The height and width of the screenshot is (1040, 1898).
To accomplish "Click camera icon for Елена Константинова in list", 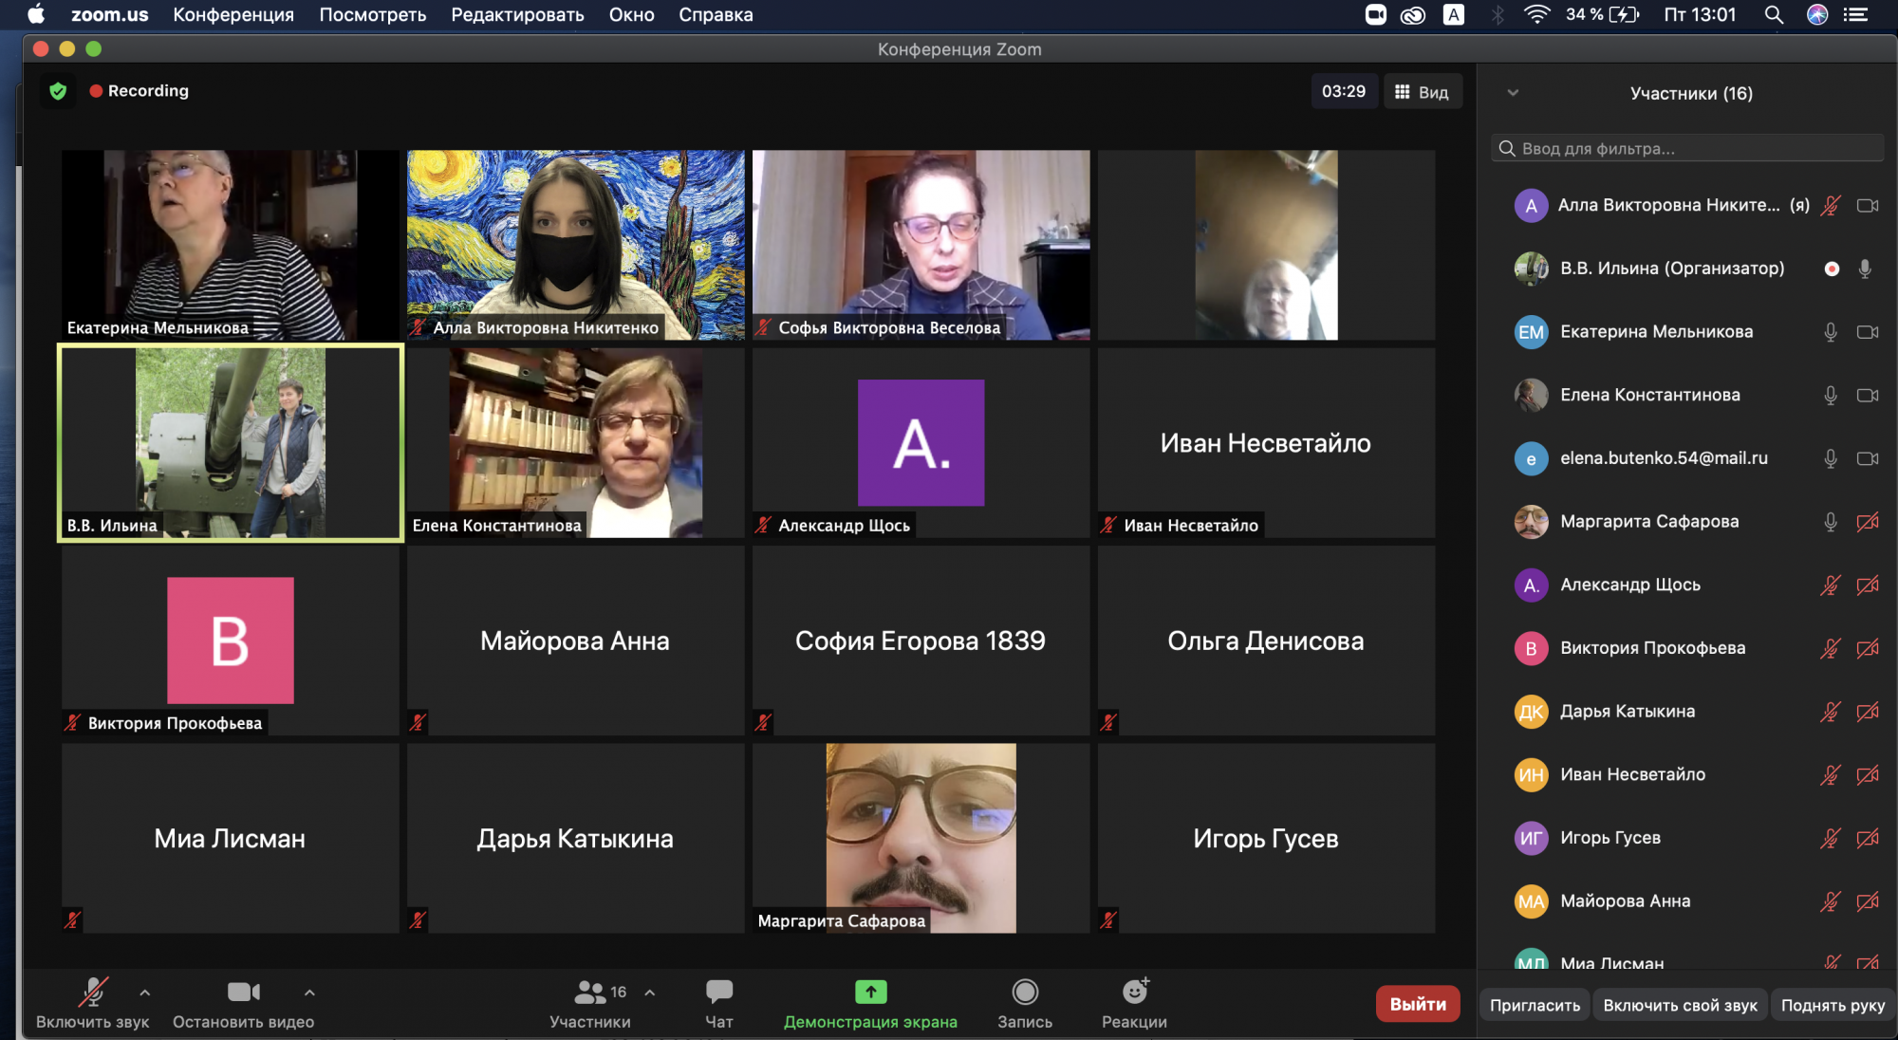I will 1868,396.
